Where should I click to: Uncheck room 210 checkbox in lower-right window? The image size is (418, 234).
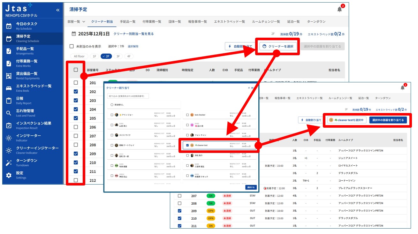pyautogui.click(x=179, y=218)
